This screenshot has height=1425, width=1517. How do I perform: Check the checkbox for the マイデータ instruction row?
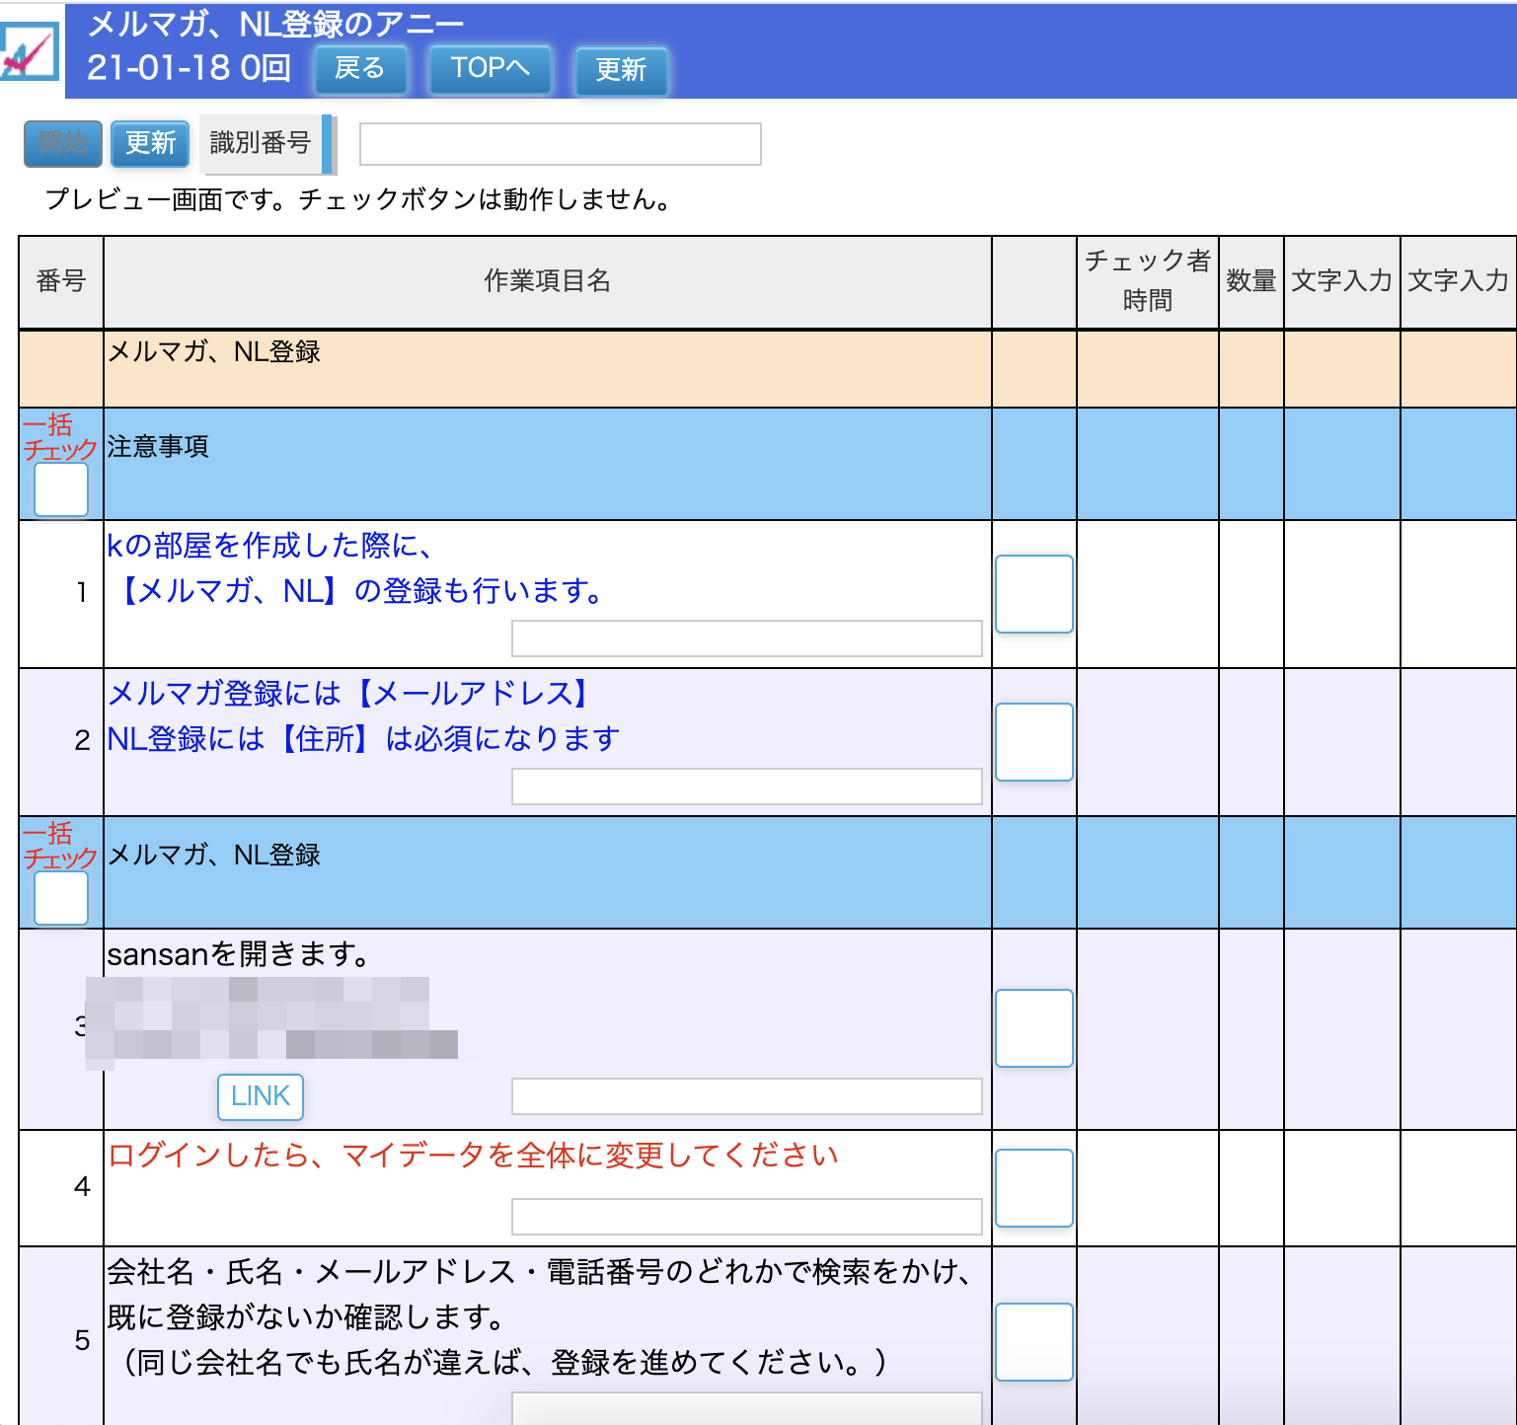click(1033, 1188)
